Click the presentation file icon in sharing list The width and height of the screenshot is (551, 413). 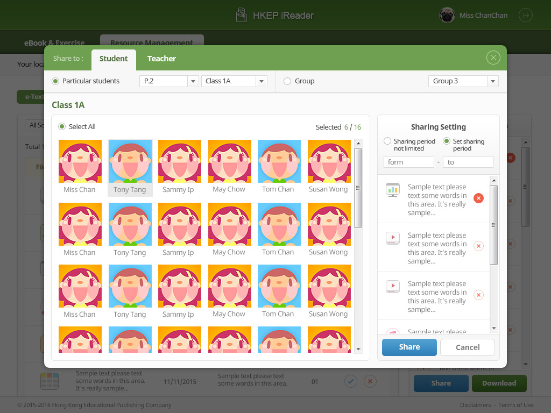coord(393,190)
